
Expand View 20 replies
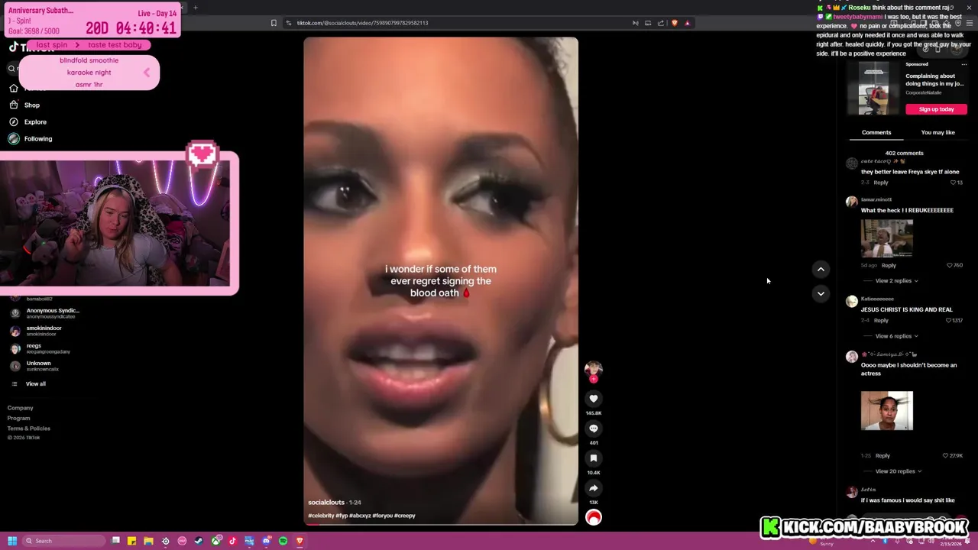point(898,471)
